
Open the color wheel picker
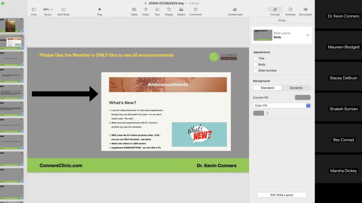(266, 113)
